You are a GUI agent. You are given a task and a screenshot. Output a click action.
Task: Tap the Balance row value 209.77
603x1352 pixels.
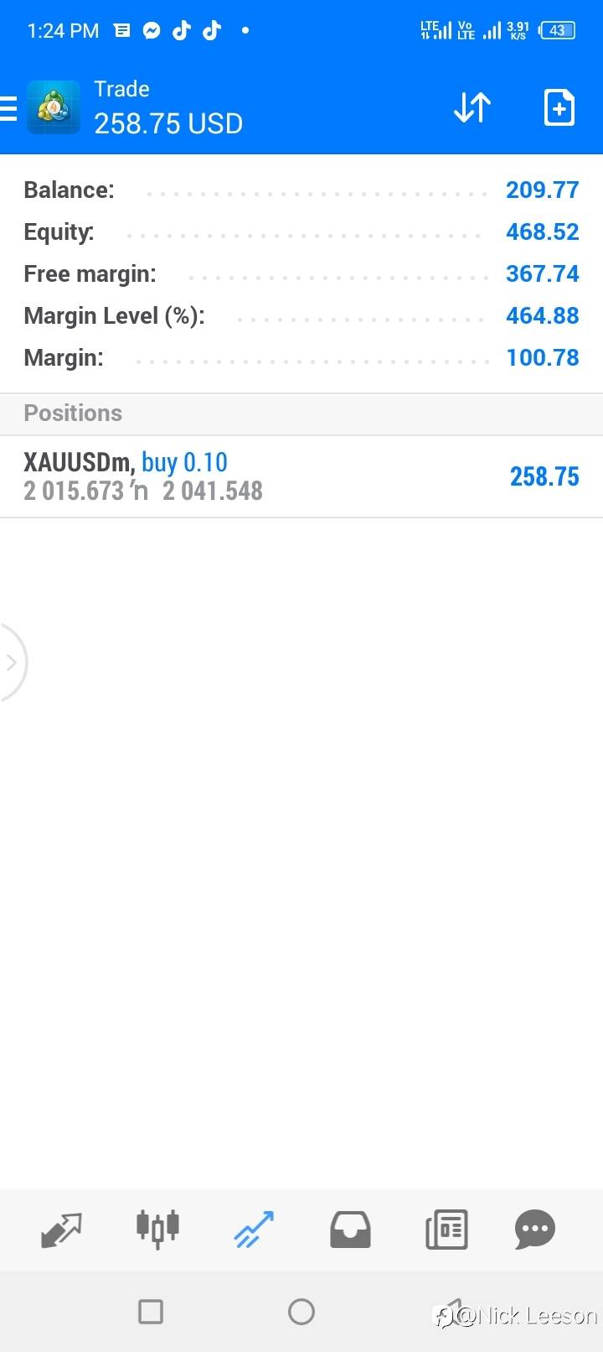point(542,190)
